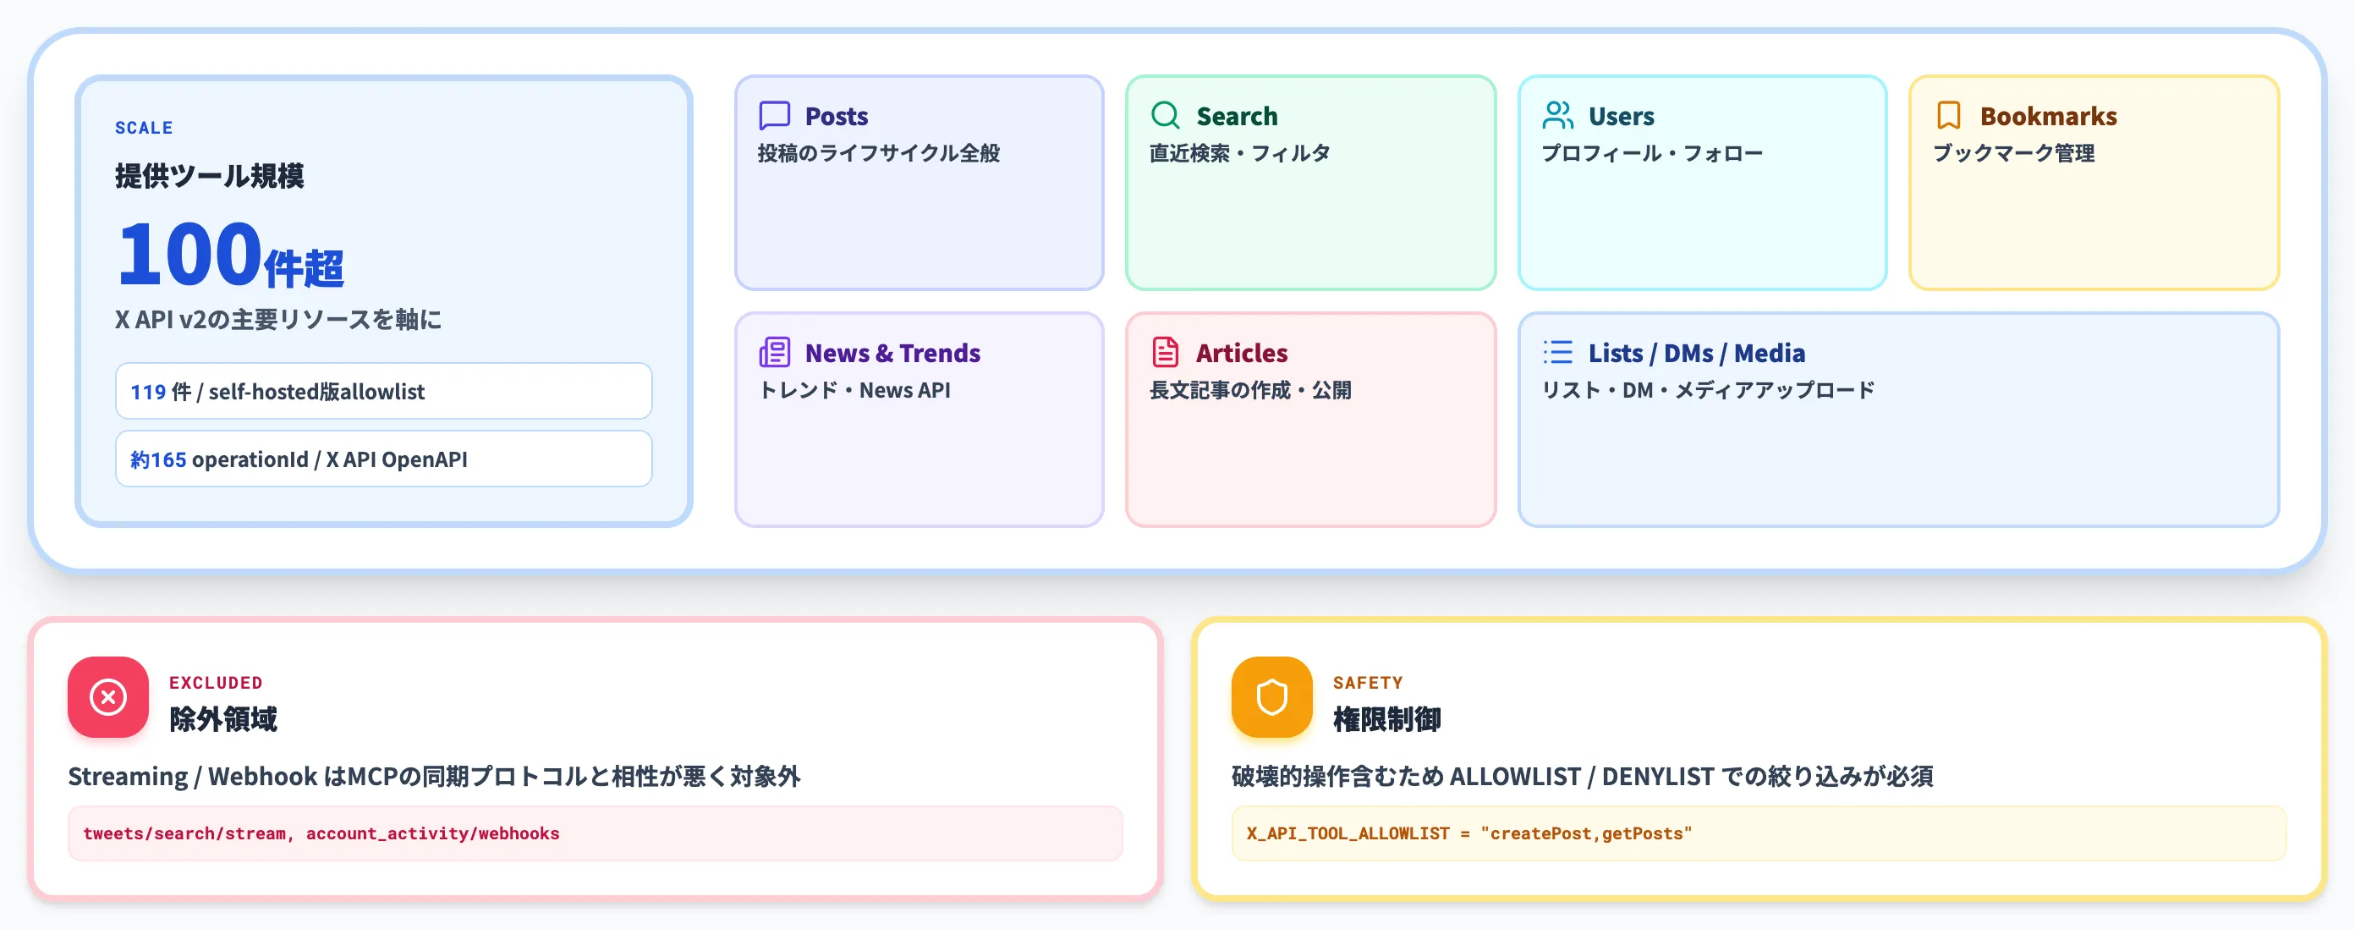Click '投稿のライフサイクル全般' description
This screenshot has height=929, width=2355.
(879, 152)
